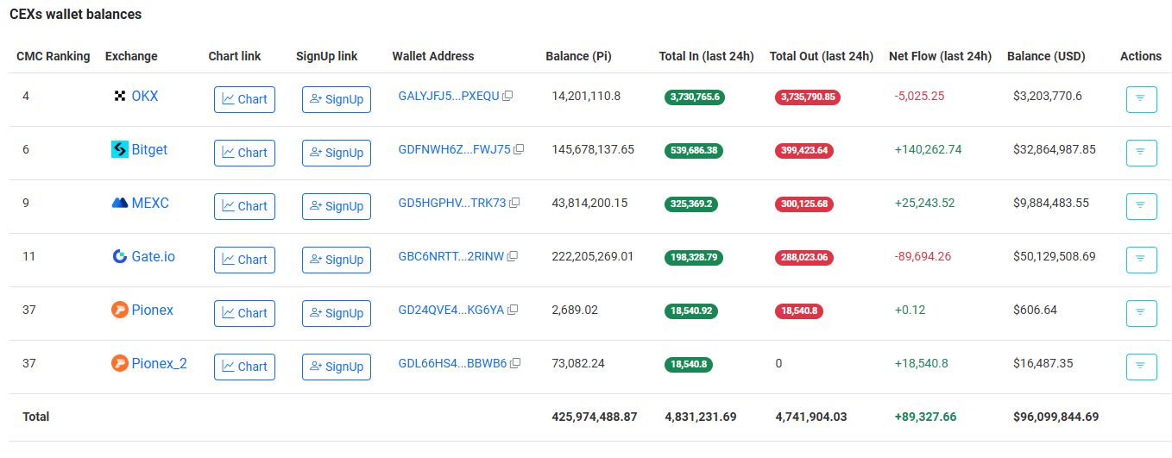The width and height of the screenshot is (1172, 458).
Task: Open the Pionex exchange link
Action: pos(152,311)
